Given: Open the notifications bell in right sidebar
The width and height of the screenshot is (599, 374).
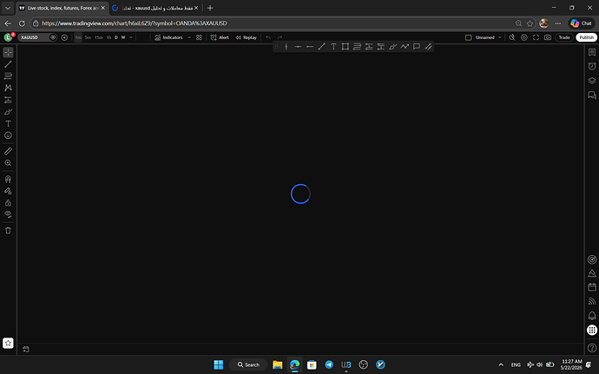Looking at the screenshot, I should click(592, 316).
